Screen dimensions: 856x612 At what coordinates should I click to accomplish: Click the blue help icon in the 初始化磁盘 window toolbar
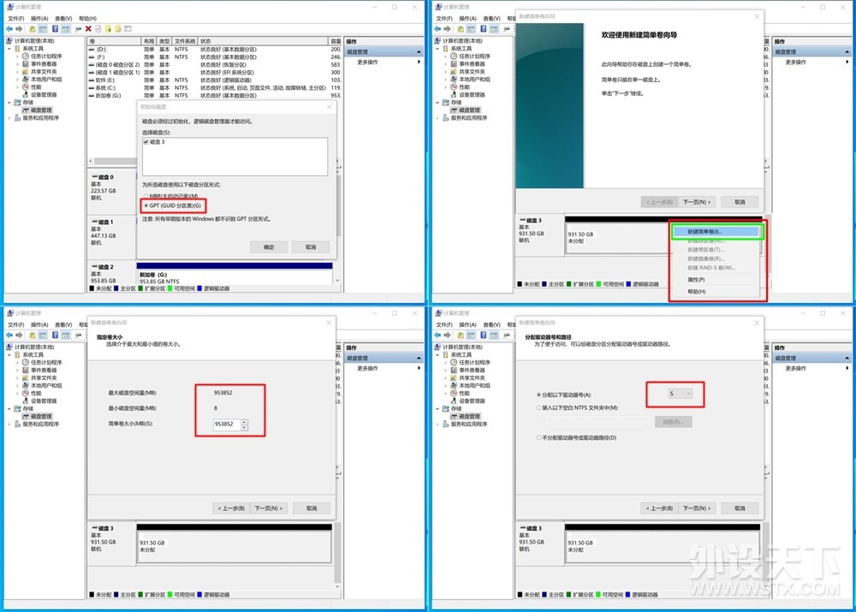[55, 29]
